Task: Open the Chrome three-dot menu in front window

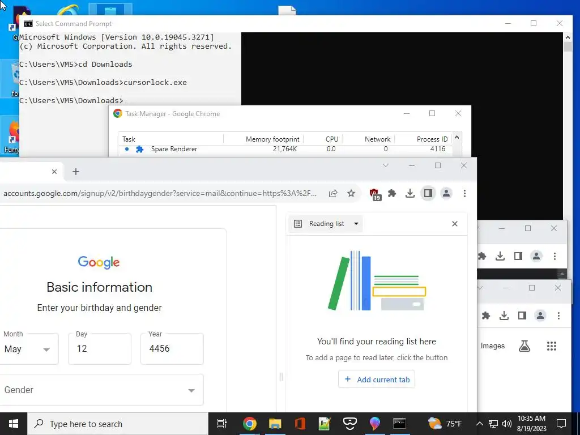Action: tap(464, 193)
